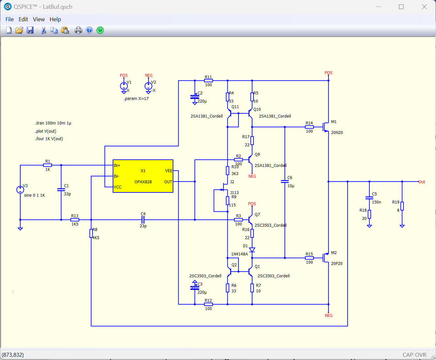Screen dimensions: 436x360
Task: Open the File menu
Action: point(9,19)
